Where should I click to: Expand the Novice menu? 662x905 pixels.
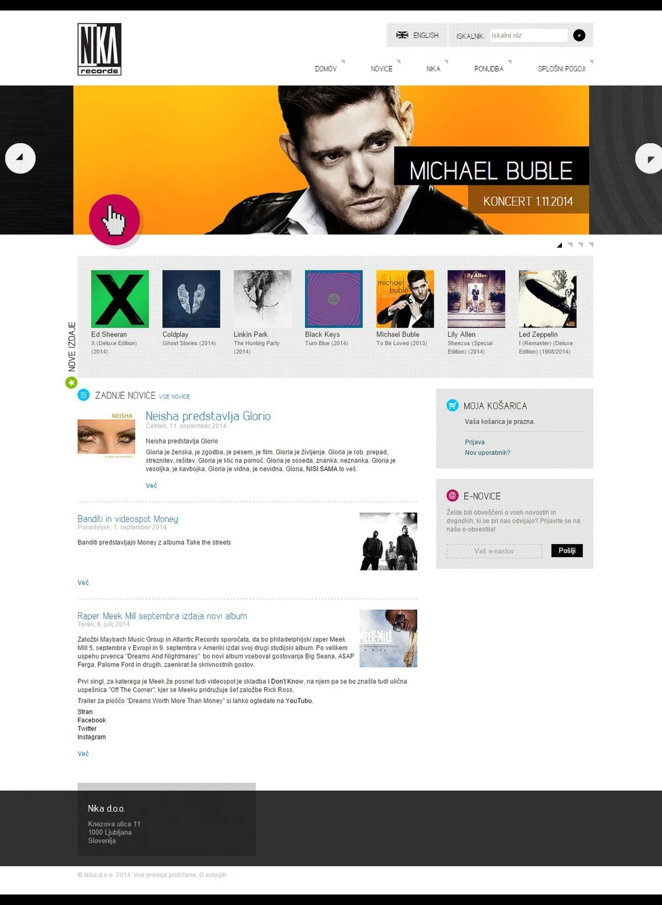pyautogui.click(x=381, y=69)
